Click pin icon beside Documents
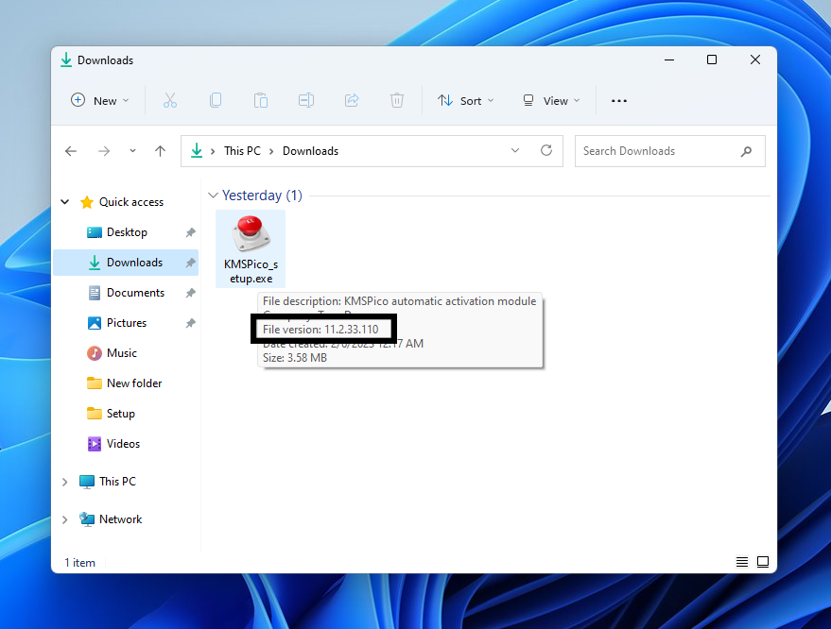 [x=191, y=293]
